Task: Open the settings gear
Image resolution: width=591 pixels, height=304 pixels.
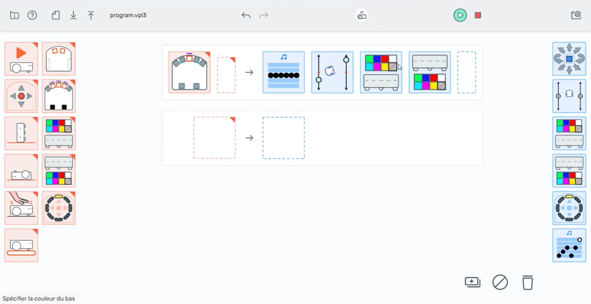Action: pyautogui.click(x=576, y=15)
